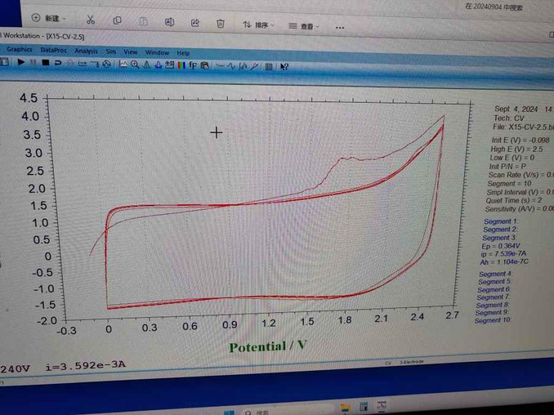The height and width of the screenshot is (415, 554).
Task: Click the context Help pointer icon
Action: click(284, 67)
